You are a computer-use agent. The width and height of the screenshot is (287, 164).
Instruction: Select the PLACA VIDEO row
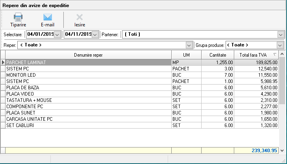tap(88, 94)
